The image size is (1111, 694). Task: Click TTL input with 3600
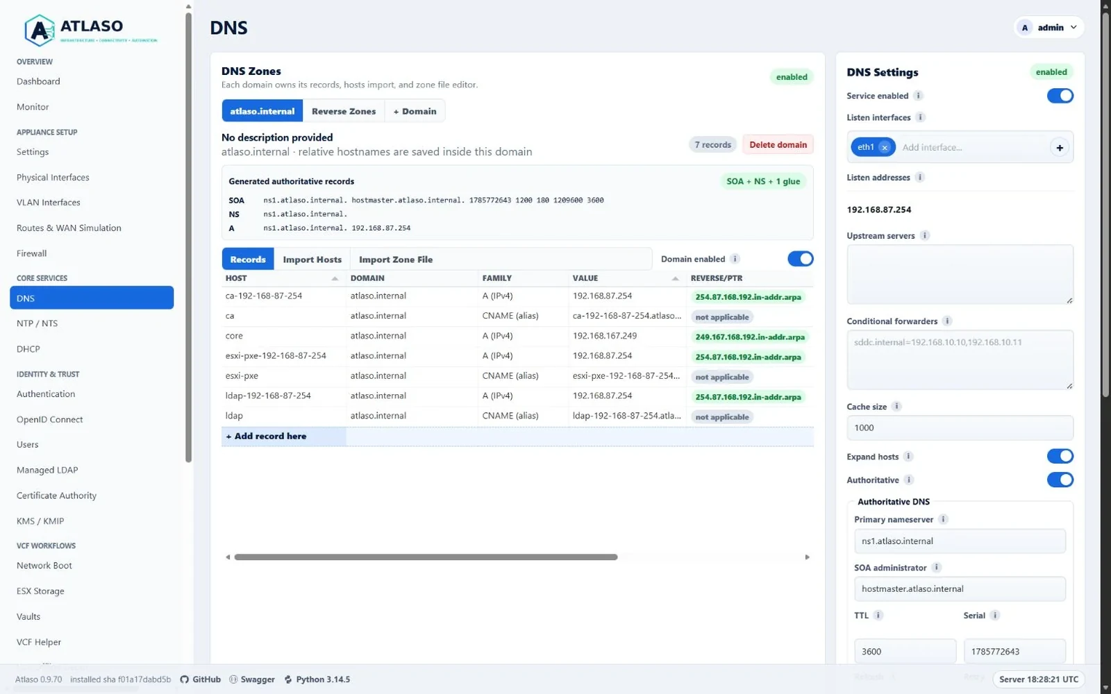[905, 651]
